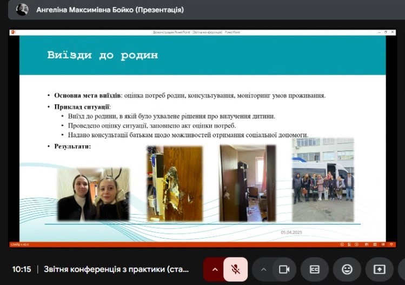
Task: Click slide title Виїзди до родин
Action: point(103,55)
